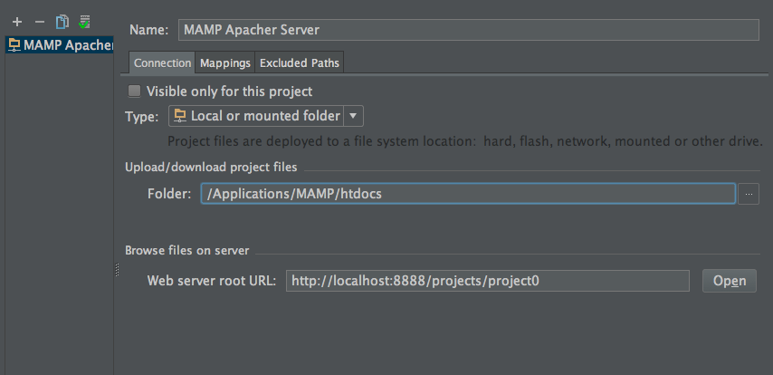The image size is (773, 375).
Task: Open the Excluded Paths tab
Action: (300, 63)
